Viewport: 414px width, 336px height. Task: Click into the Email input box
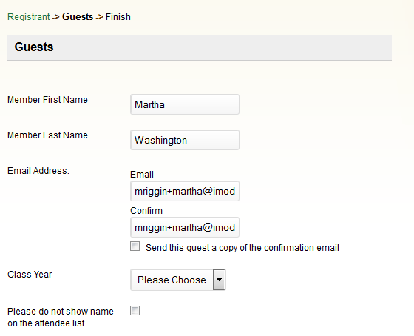(x=185, y=191)
